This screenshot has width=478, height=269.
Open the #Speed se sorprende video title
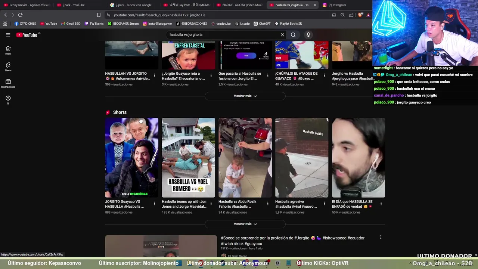(293, 241)
